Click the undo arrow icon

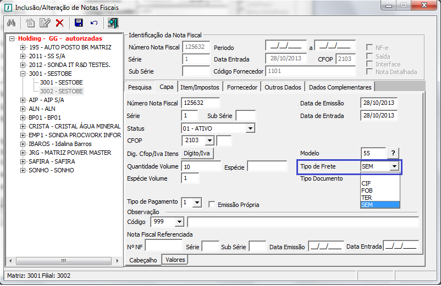(x=94, y=23)
